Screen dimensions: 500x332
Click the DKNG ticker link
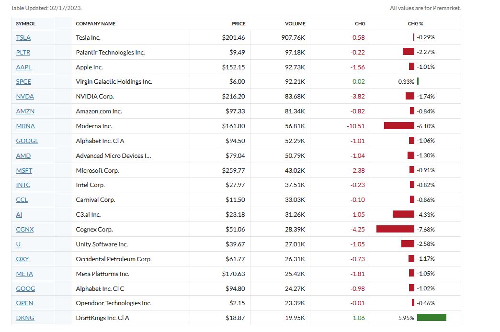[x=25, y=318]
